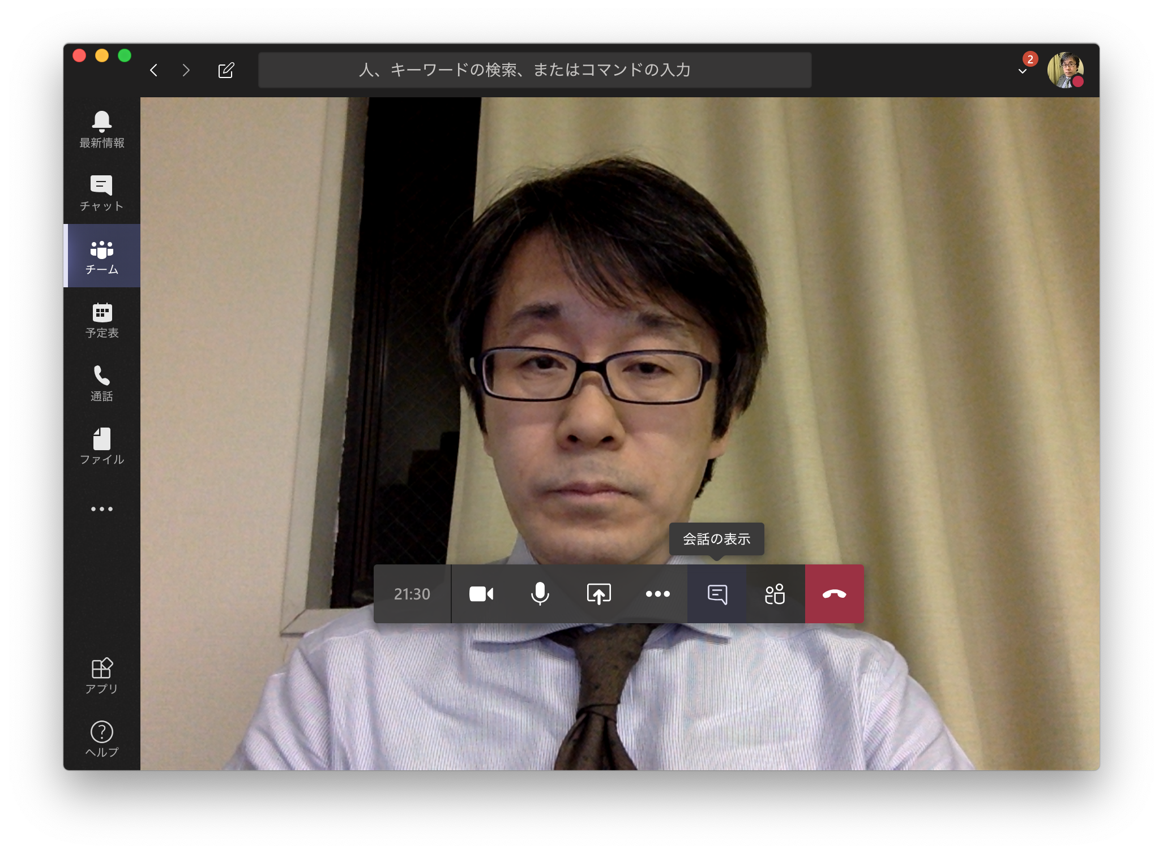Open 予定表 calendar

[x=102, y=320]
